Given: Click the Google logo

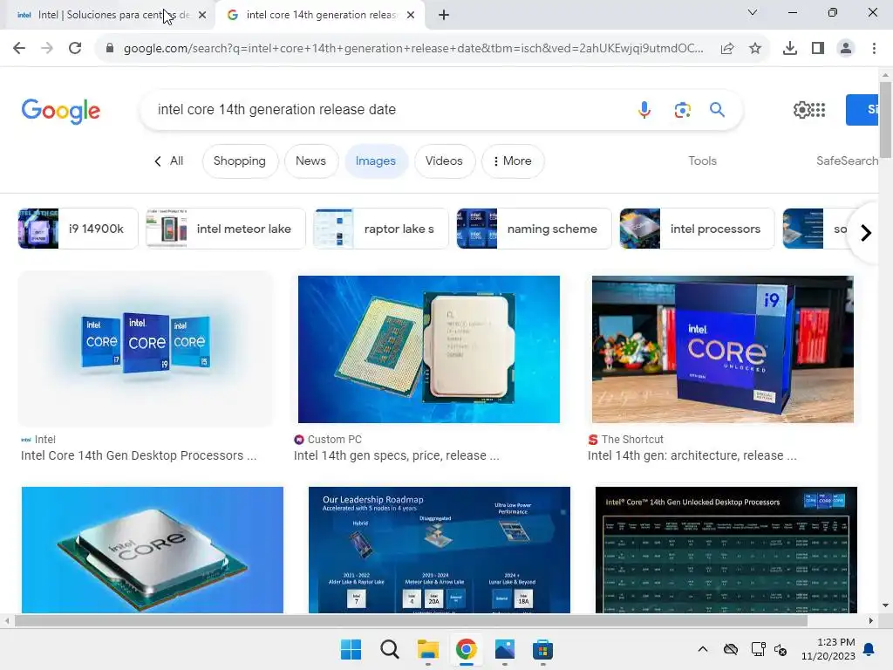Looking at the screenshot, I should pyautogui.click(x=61, y=111).
